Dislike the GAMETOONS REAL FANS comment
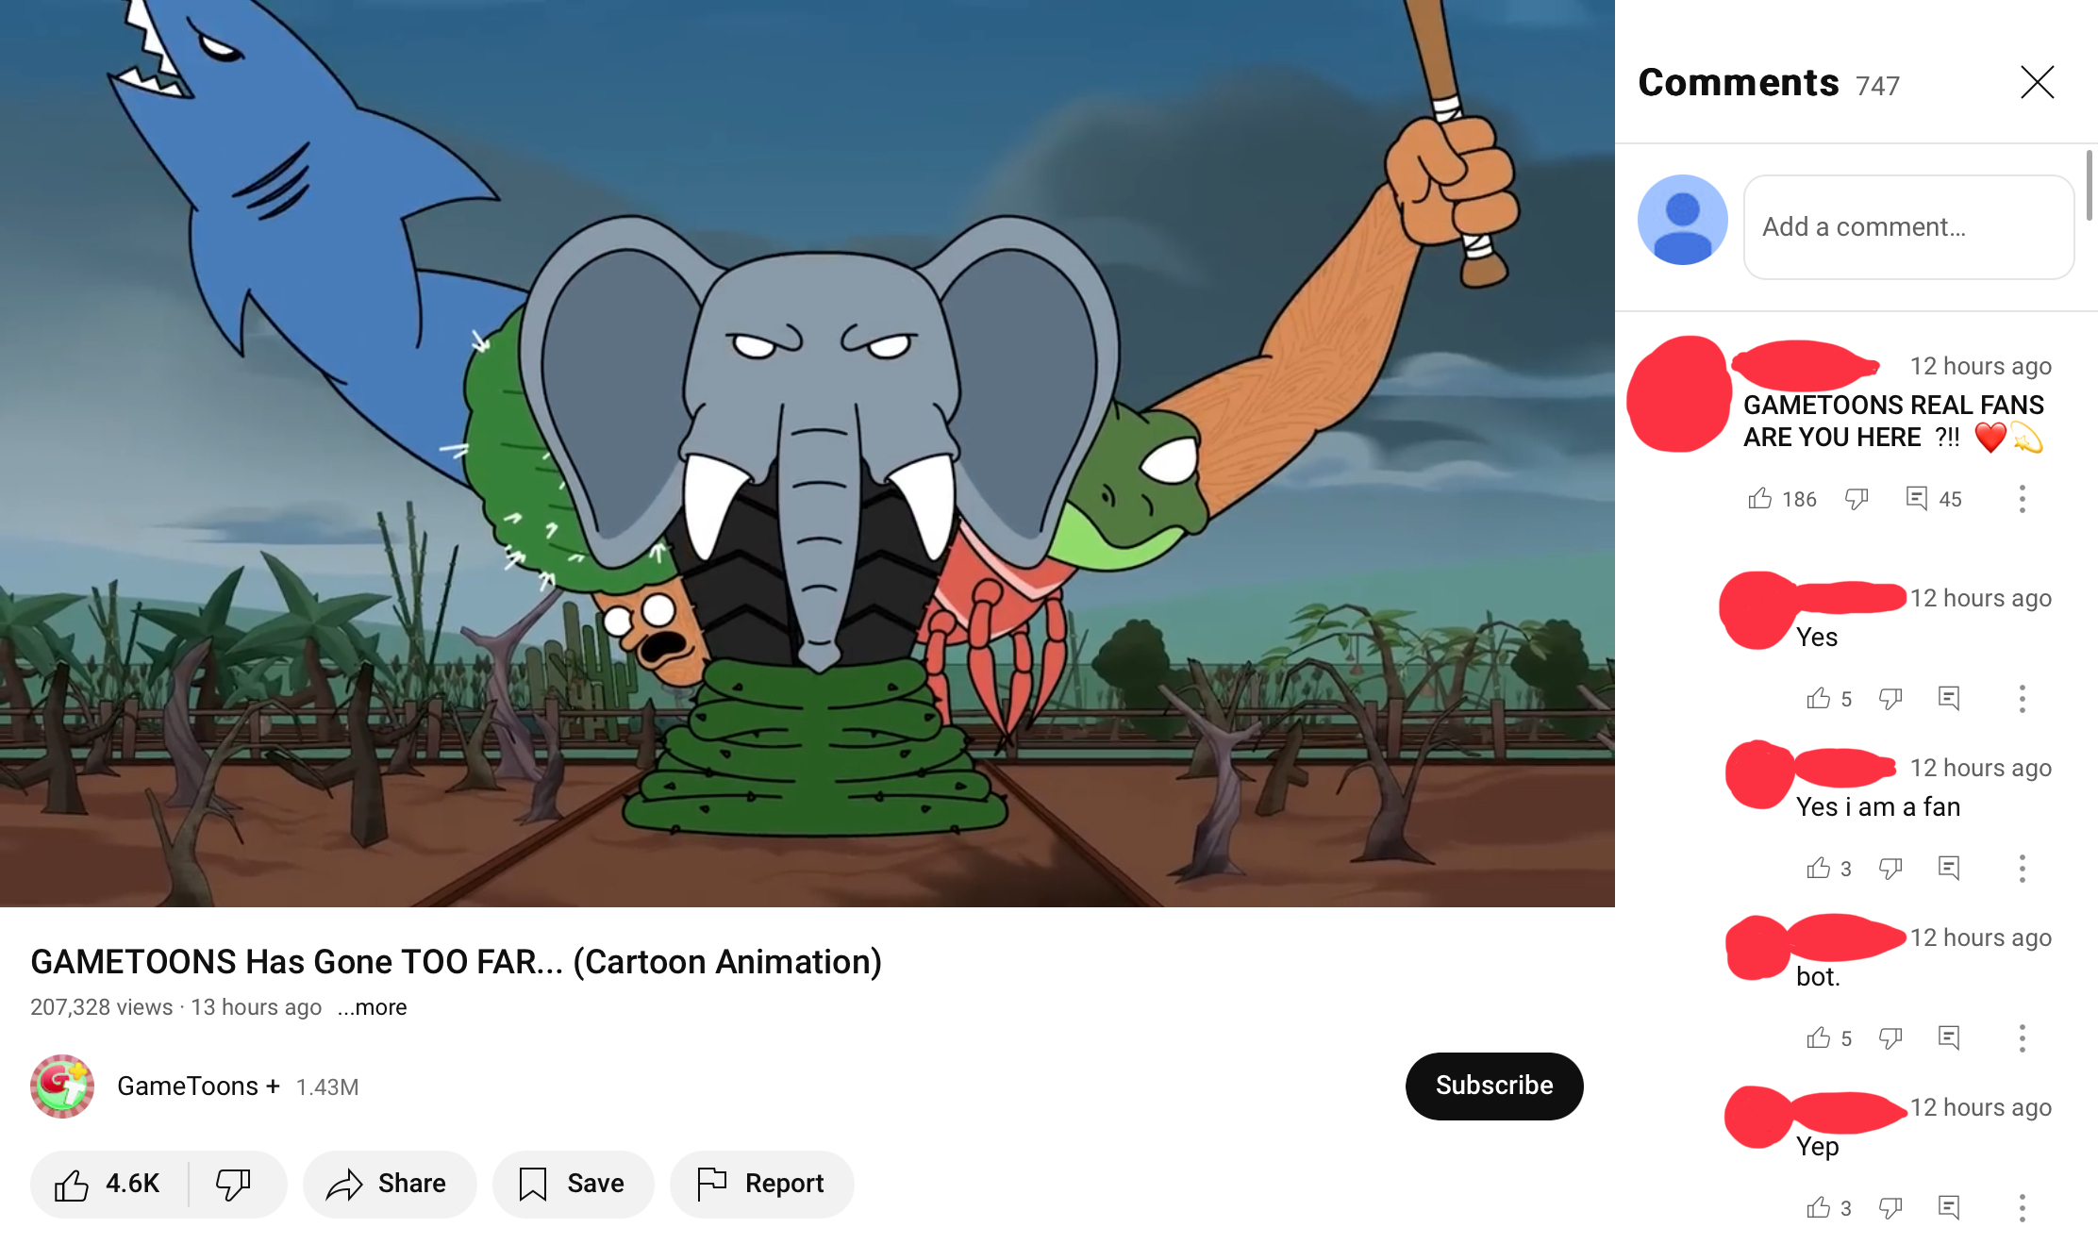The image size is (2098, 1244). [x=1857, y=499]
